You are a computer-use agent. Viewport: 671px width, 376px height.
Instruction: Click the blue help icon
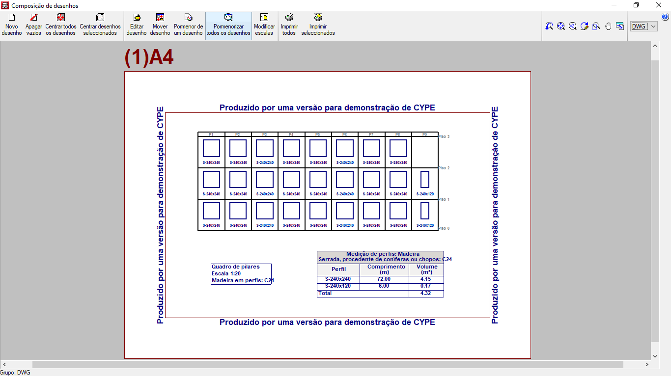pos(665,17)
